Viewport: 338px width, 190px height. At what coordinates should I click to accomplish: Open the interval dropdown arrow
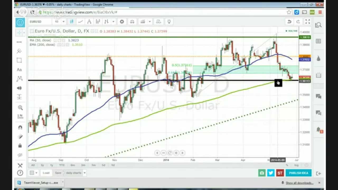click(x=63, y=22)
